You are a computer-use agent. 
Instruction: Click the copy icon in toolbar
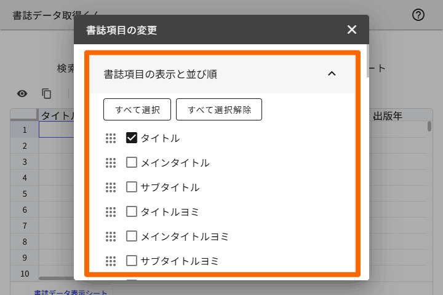47,93
